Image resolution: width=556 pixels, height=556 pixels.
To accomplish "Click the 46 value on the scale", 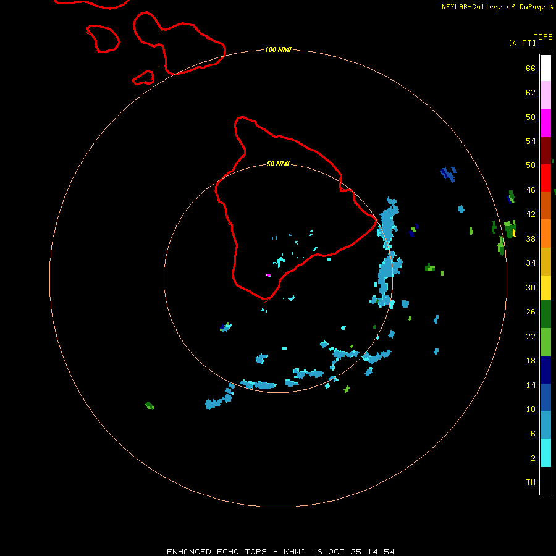I will (531, 190).
